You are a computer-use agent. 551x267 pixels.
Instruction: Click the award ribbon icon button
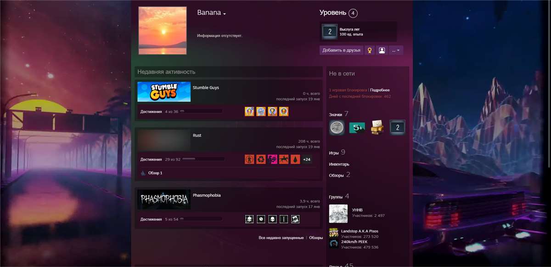(370, 50)
